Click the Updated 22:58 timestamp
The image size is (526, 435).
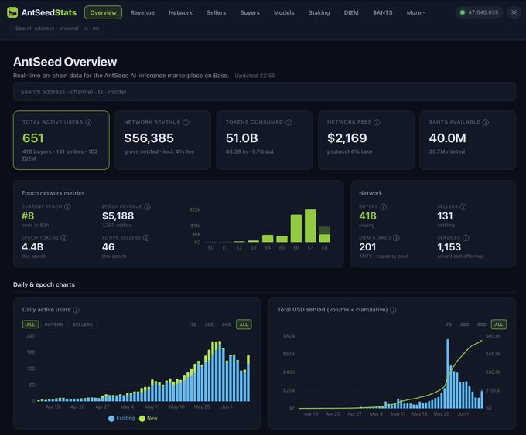[x=255, y=76]
